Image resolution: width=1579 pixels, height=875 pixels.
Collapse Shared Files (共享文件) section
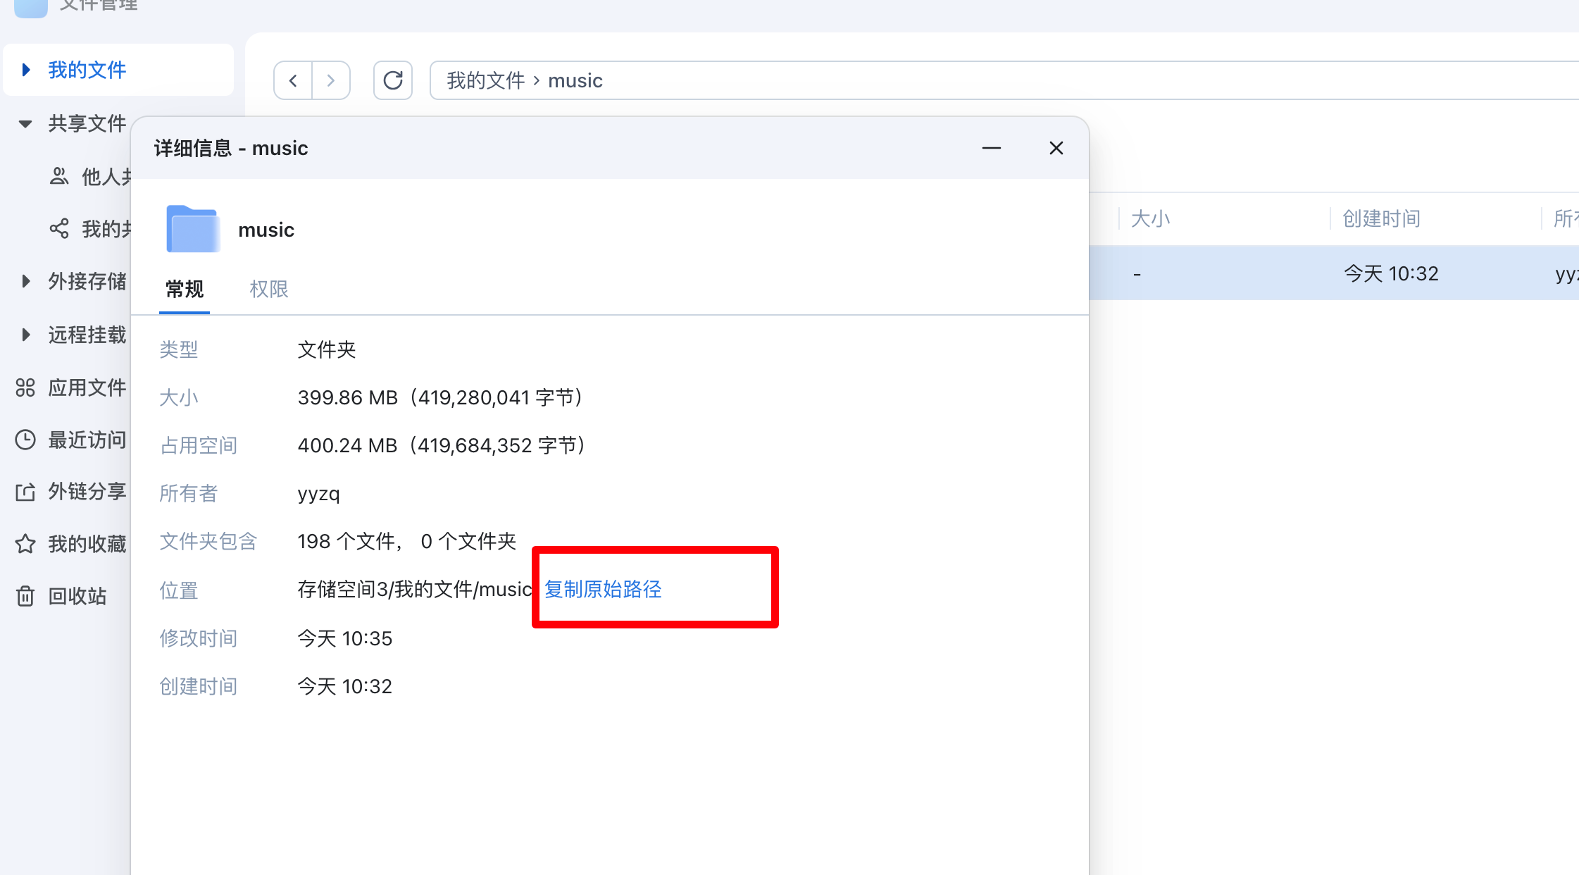click(x=25, y=124)
